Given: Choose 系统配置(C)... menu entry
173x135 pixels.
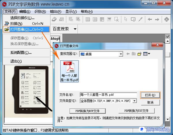Looking at the screenshot, I should click(27, 53).
